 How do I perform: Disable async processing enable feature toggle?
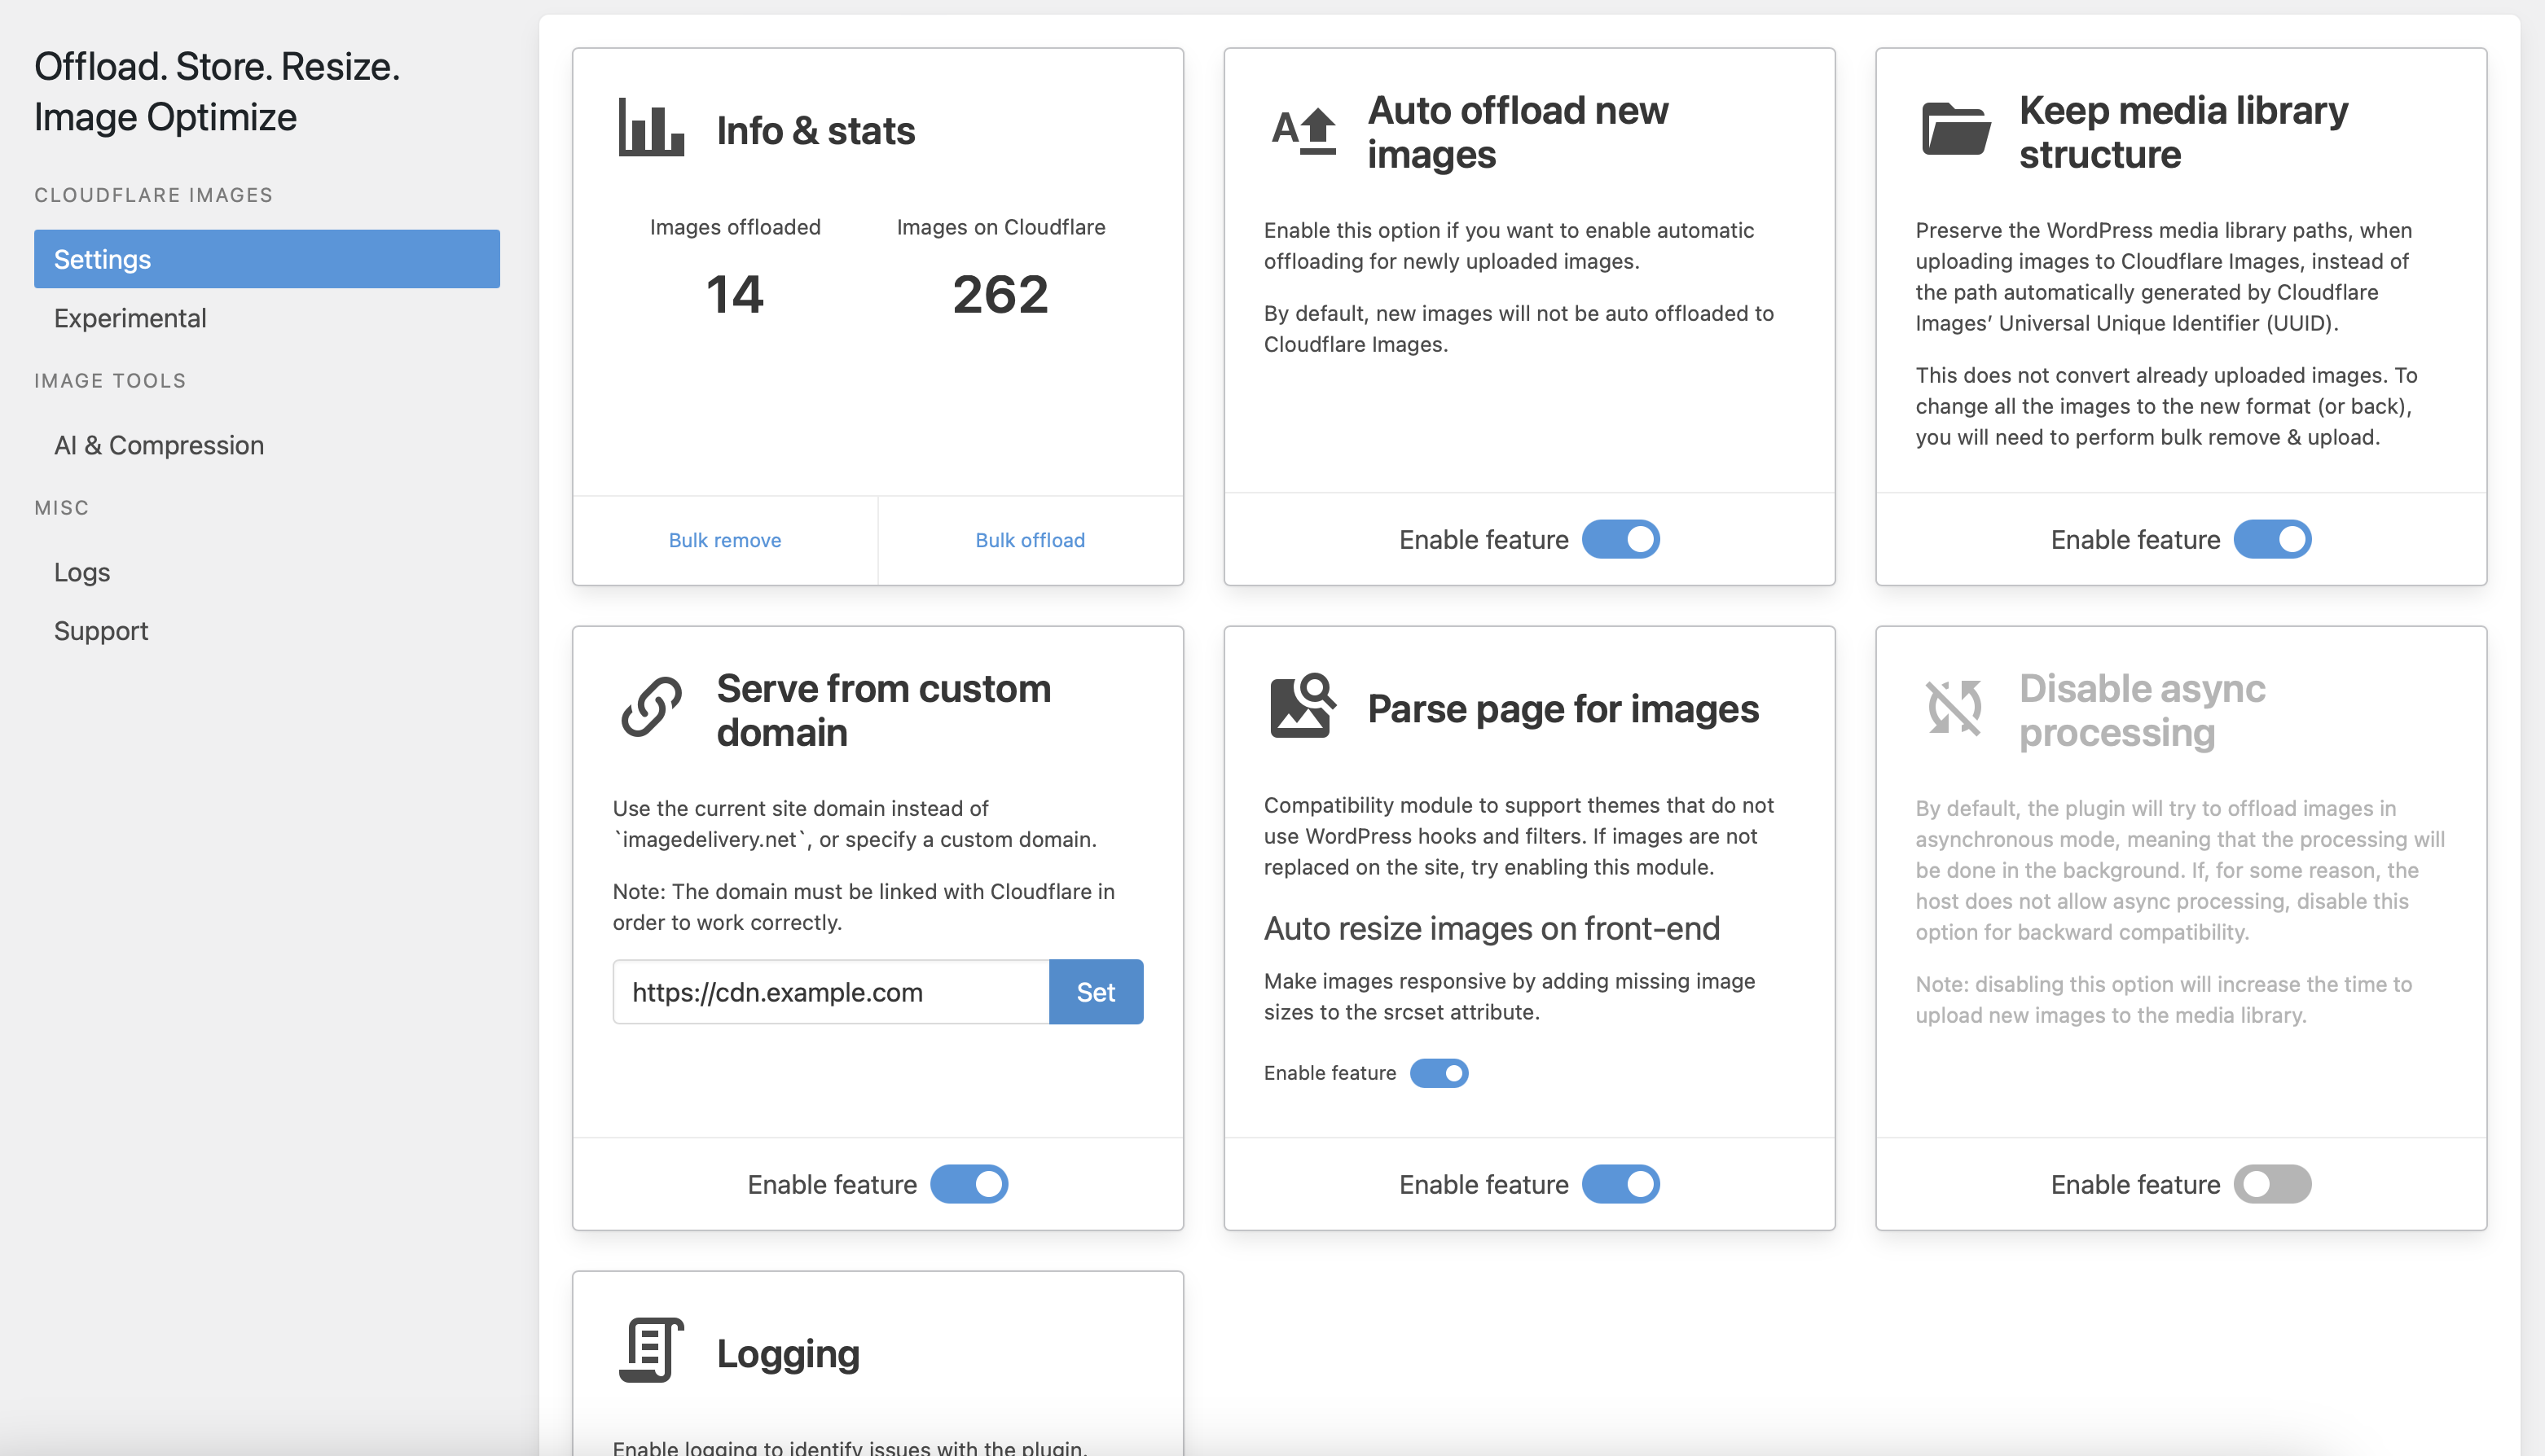tap(2272, 1183)
